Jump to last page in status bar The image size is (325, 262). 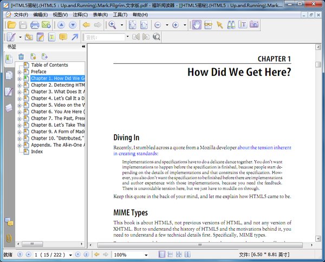coord(86,254)
